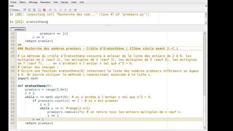This screenshot has height=131, width=233.
Task: Click the editor scrollbar down arrow
Action: 205,128
